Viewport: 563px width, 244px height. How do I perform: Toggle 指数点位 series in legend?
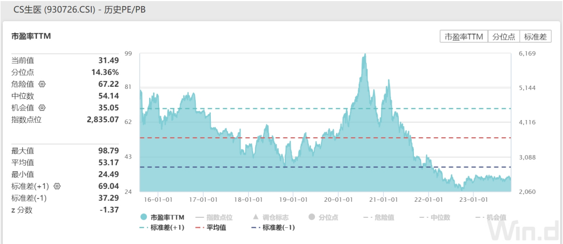[x=214, y=217]
